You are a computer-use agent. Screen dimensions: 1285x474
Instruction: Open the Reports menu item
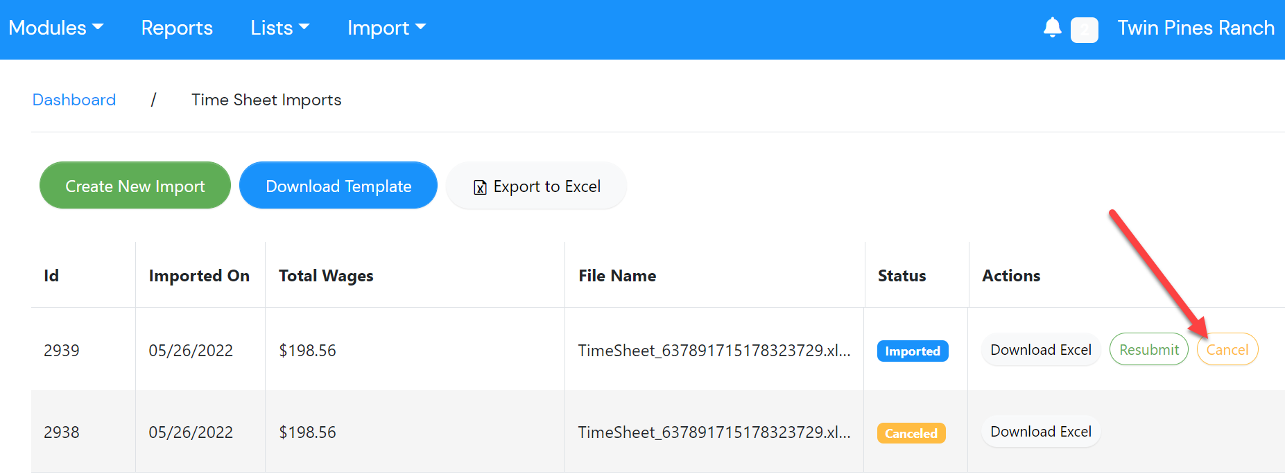pos(177,28)
